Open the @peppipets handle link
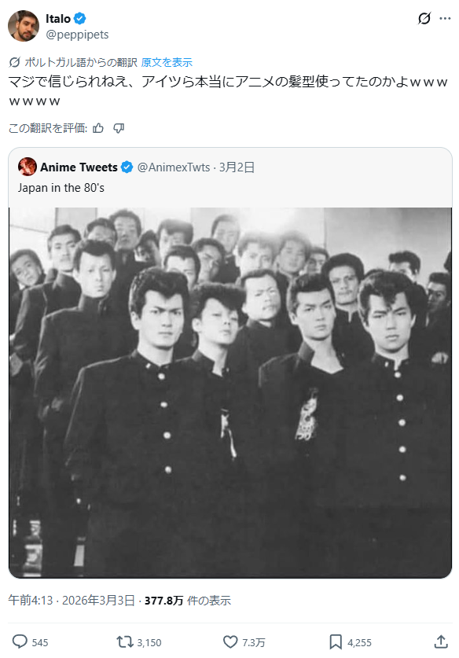Viewport: 459px width, 658px height. (77, 35)
